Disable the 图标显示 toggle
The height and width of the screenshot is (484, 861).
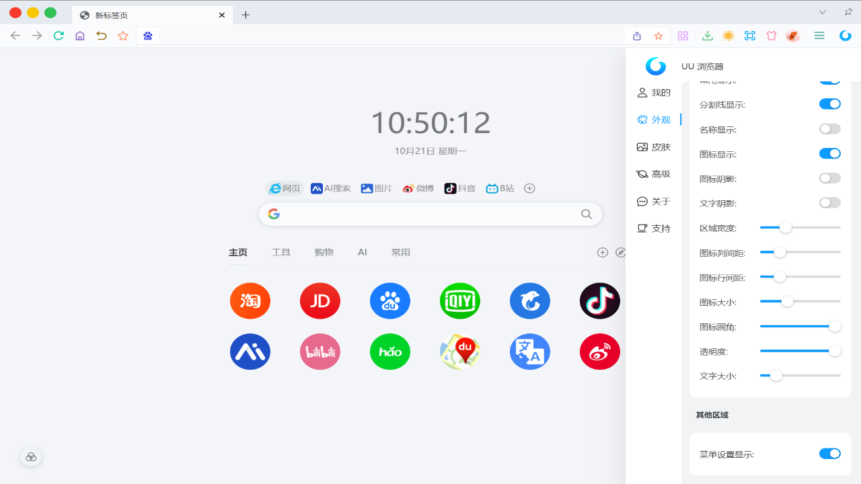tap(829, 153)
